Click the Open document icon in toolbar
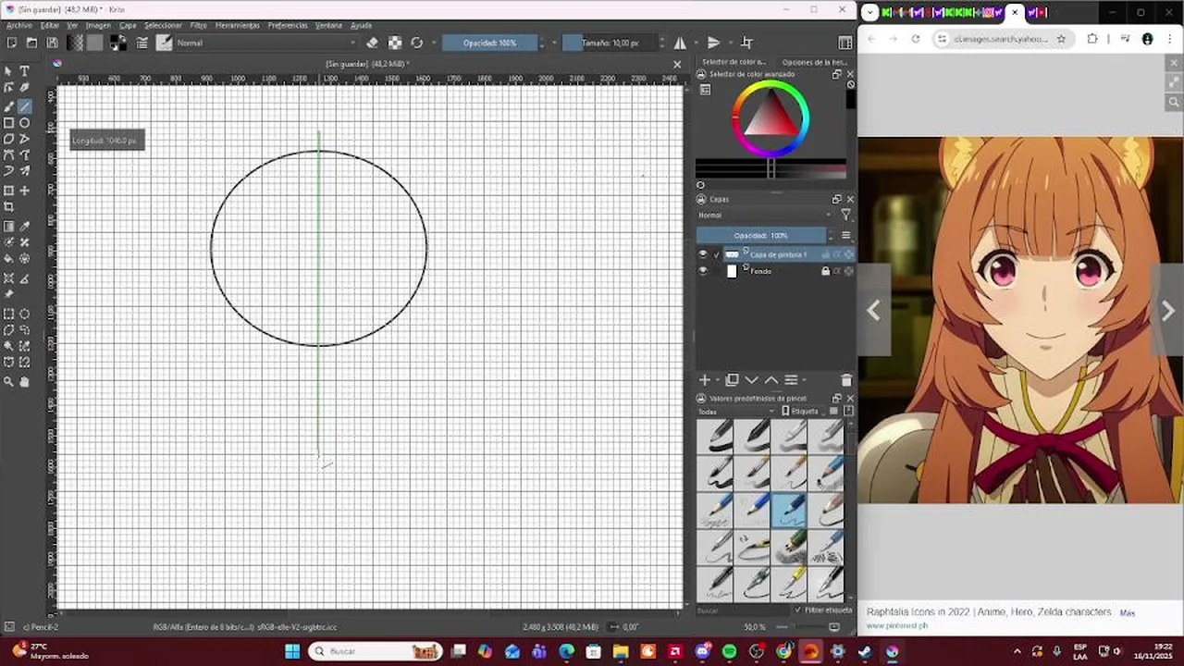Screen dimensions: 1184x666 click(x=32, y=43)
